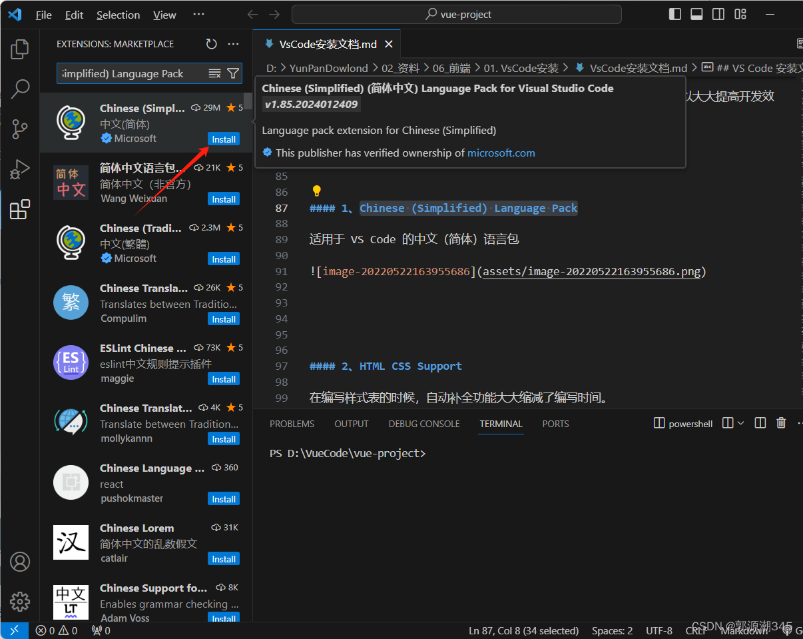This screenshot has width=803, height=639.
Task: Install Chinese Lorem by catlair
Action: [x=224, y=559]
